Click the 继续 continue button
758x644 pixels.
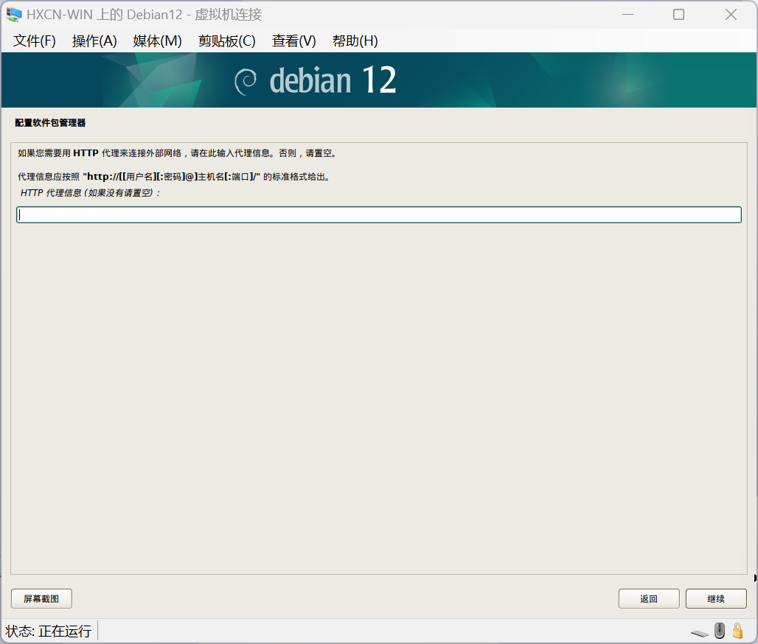click(x=716, y=598)
